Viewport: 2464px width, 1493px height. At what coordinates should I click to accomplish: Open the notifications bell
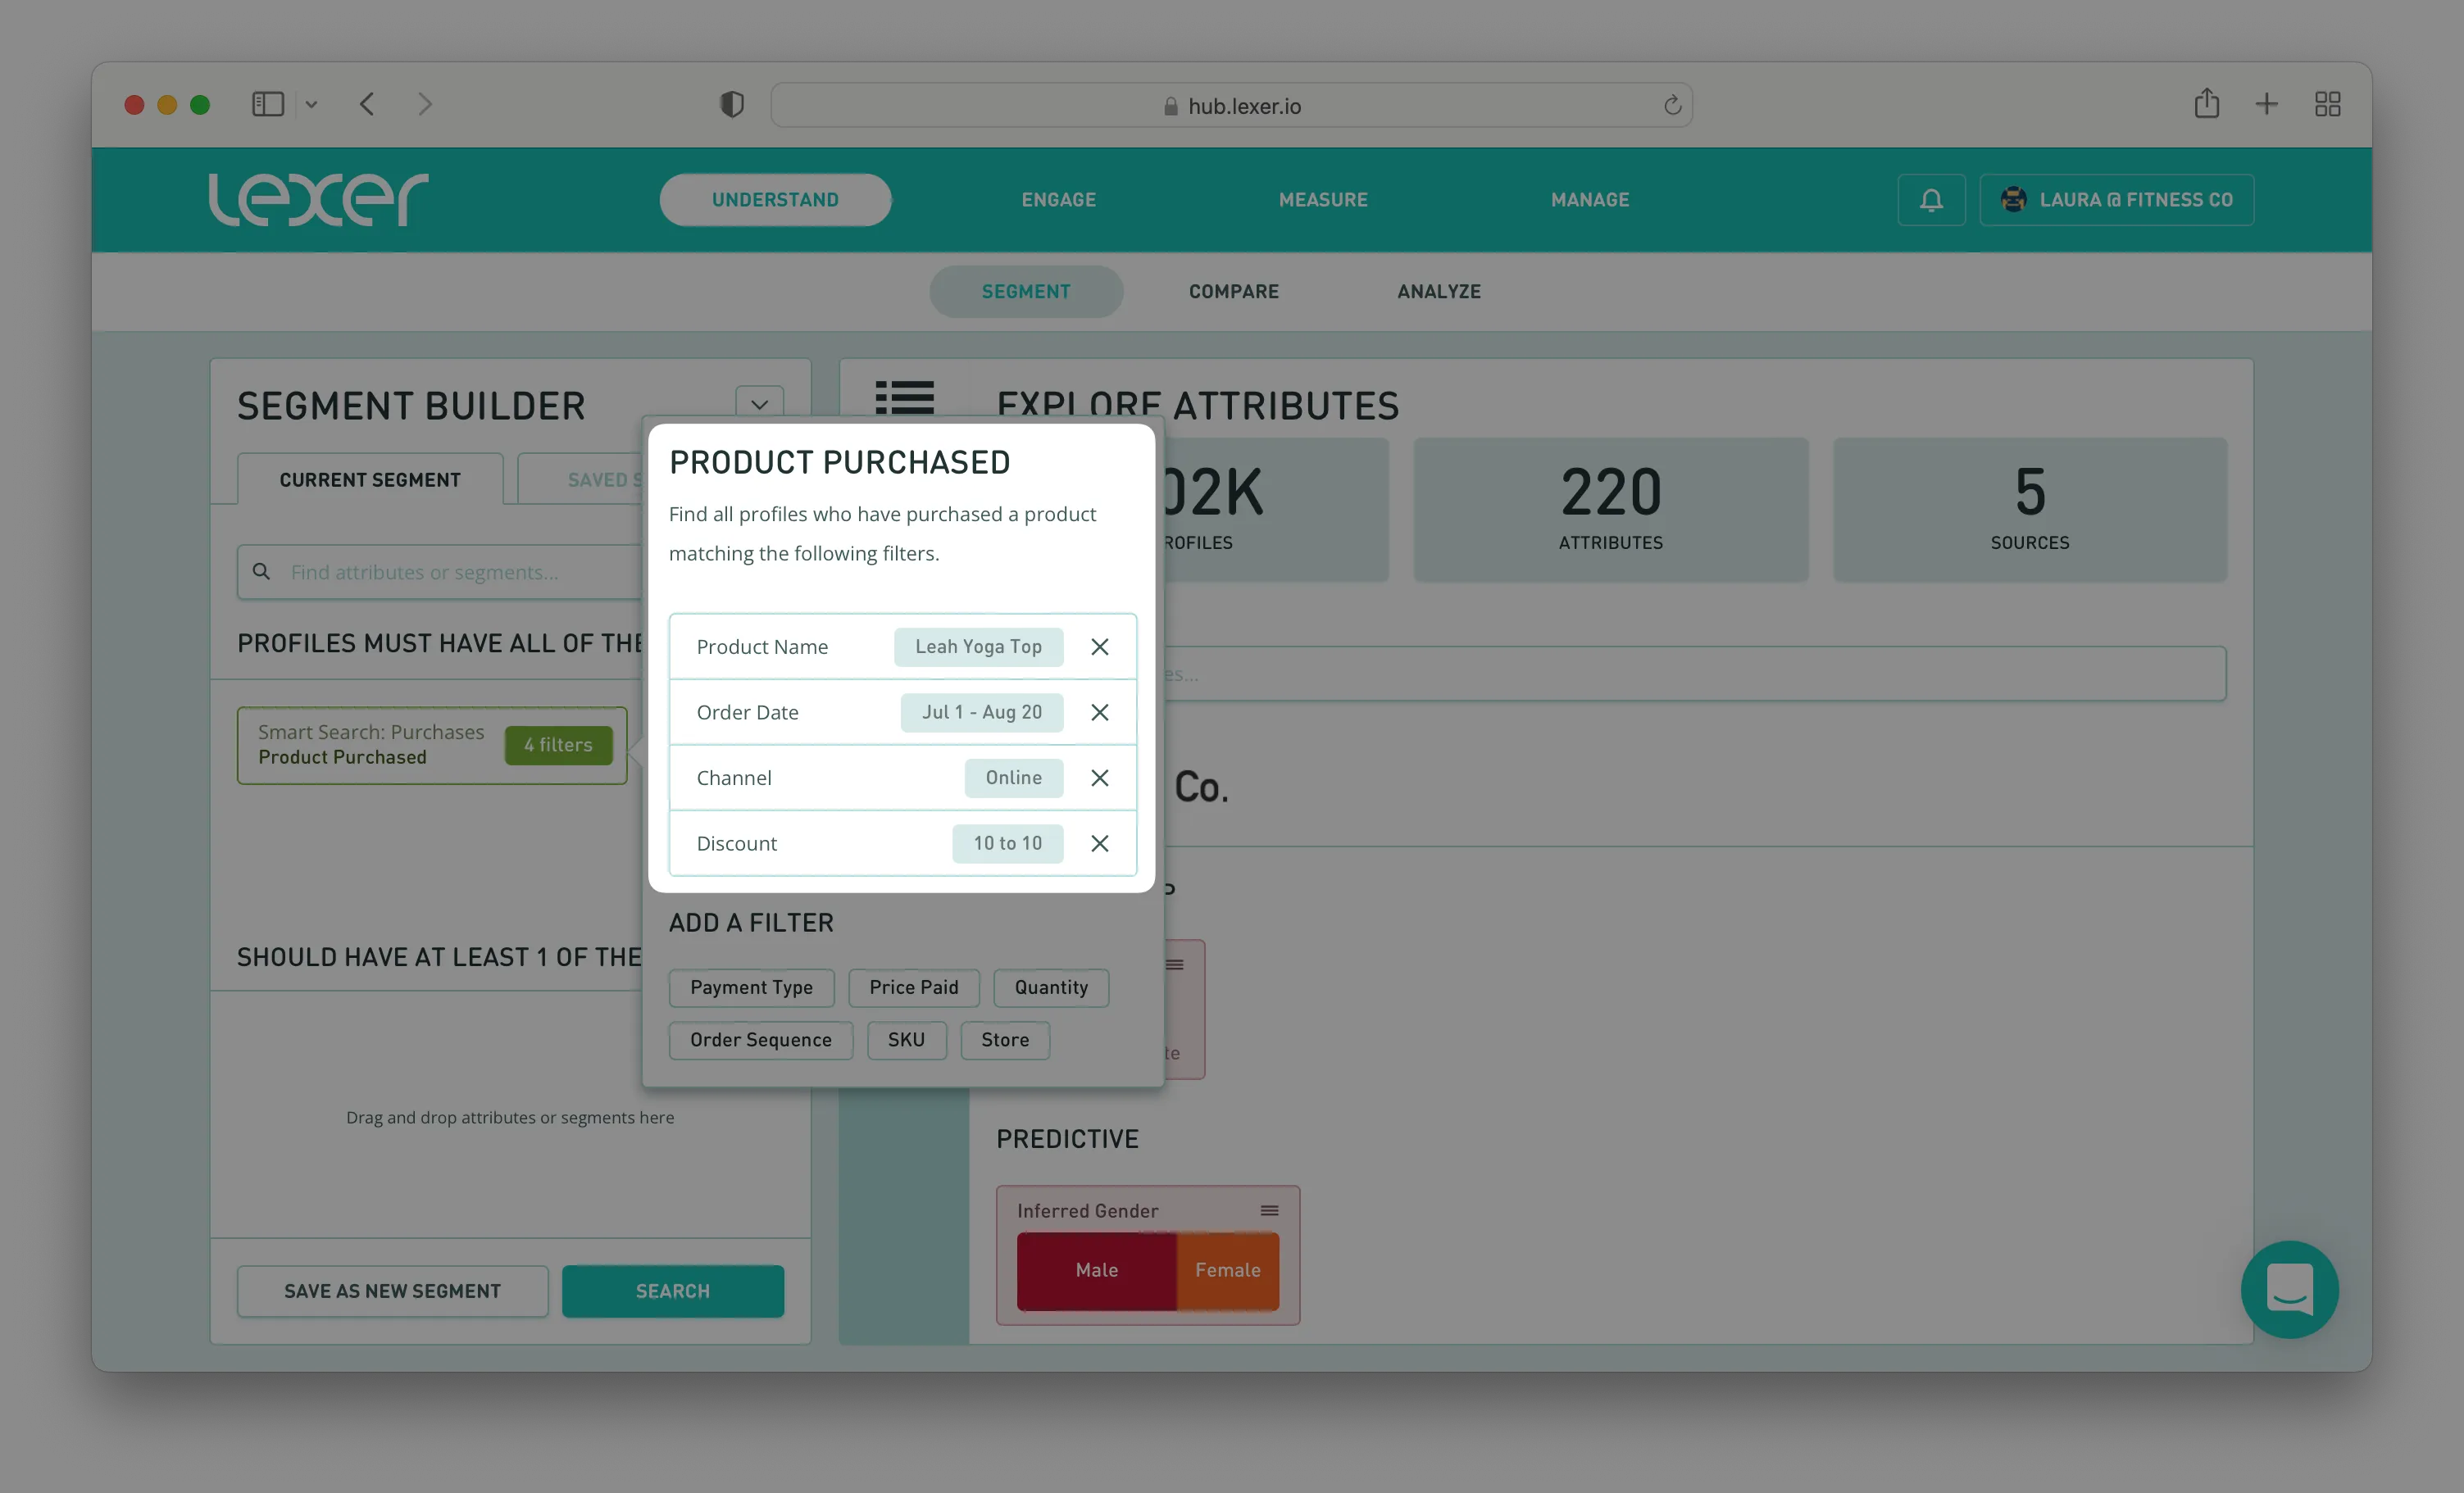point(1931,200)
